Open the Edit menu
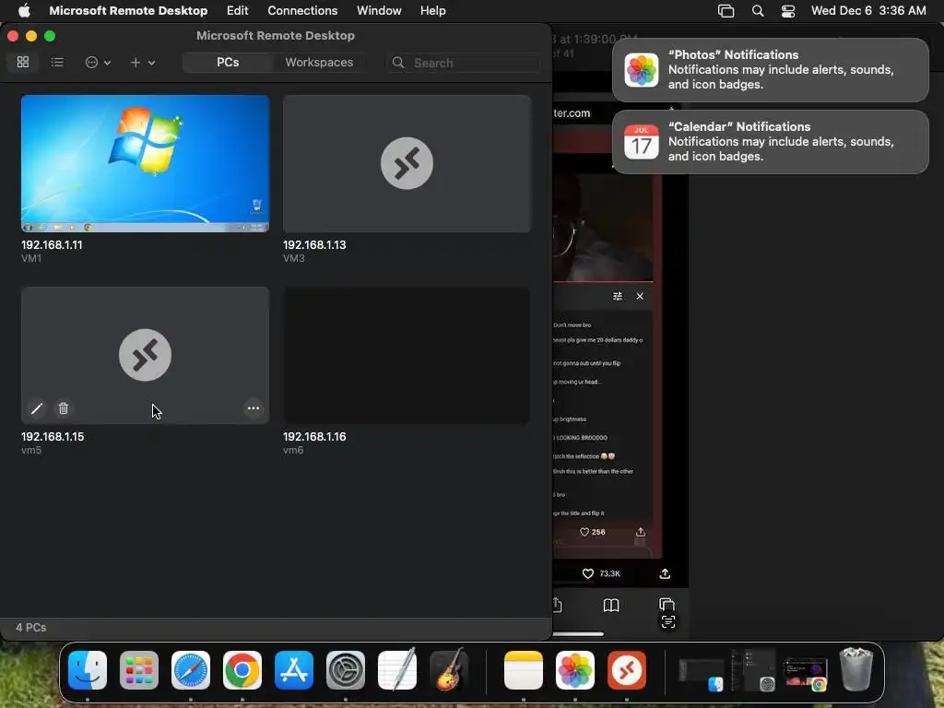Viewport: 944px width, 708px height. [237, 10]
